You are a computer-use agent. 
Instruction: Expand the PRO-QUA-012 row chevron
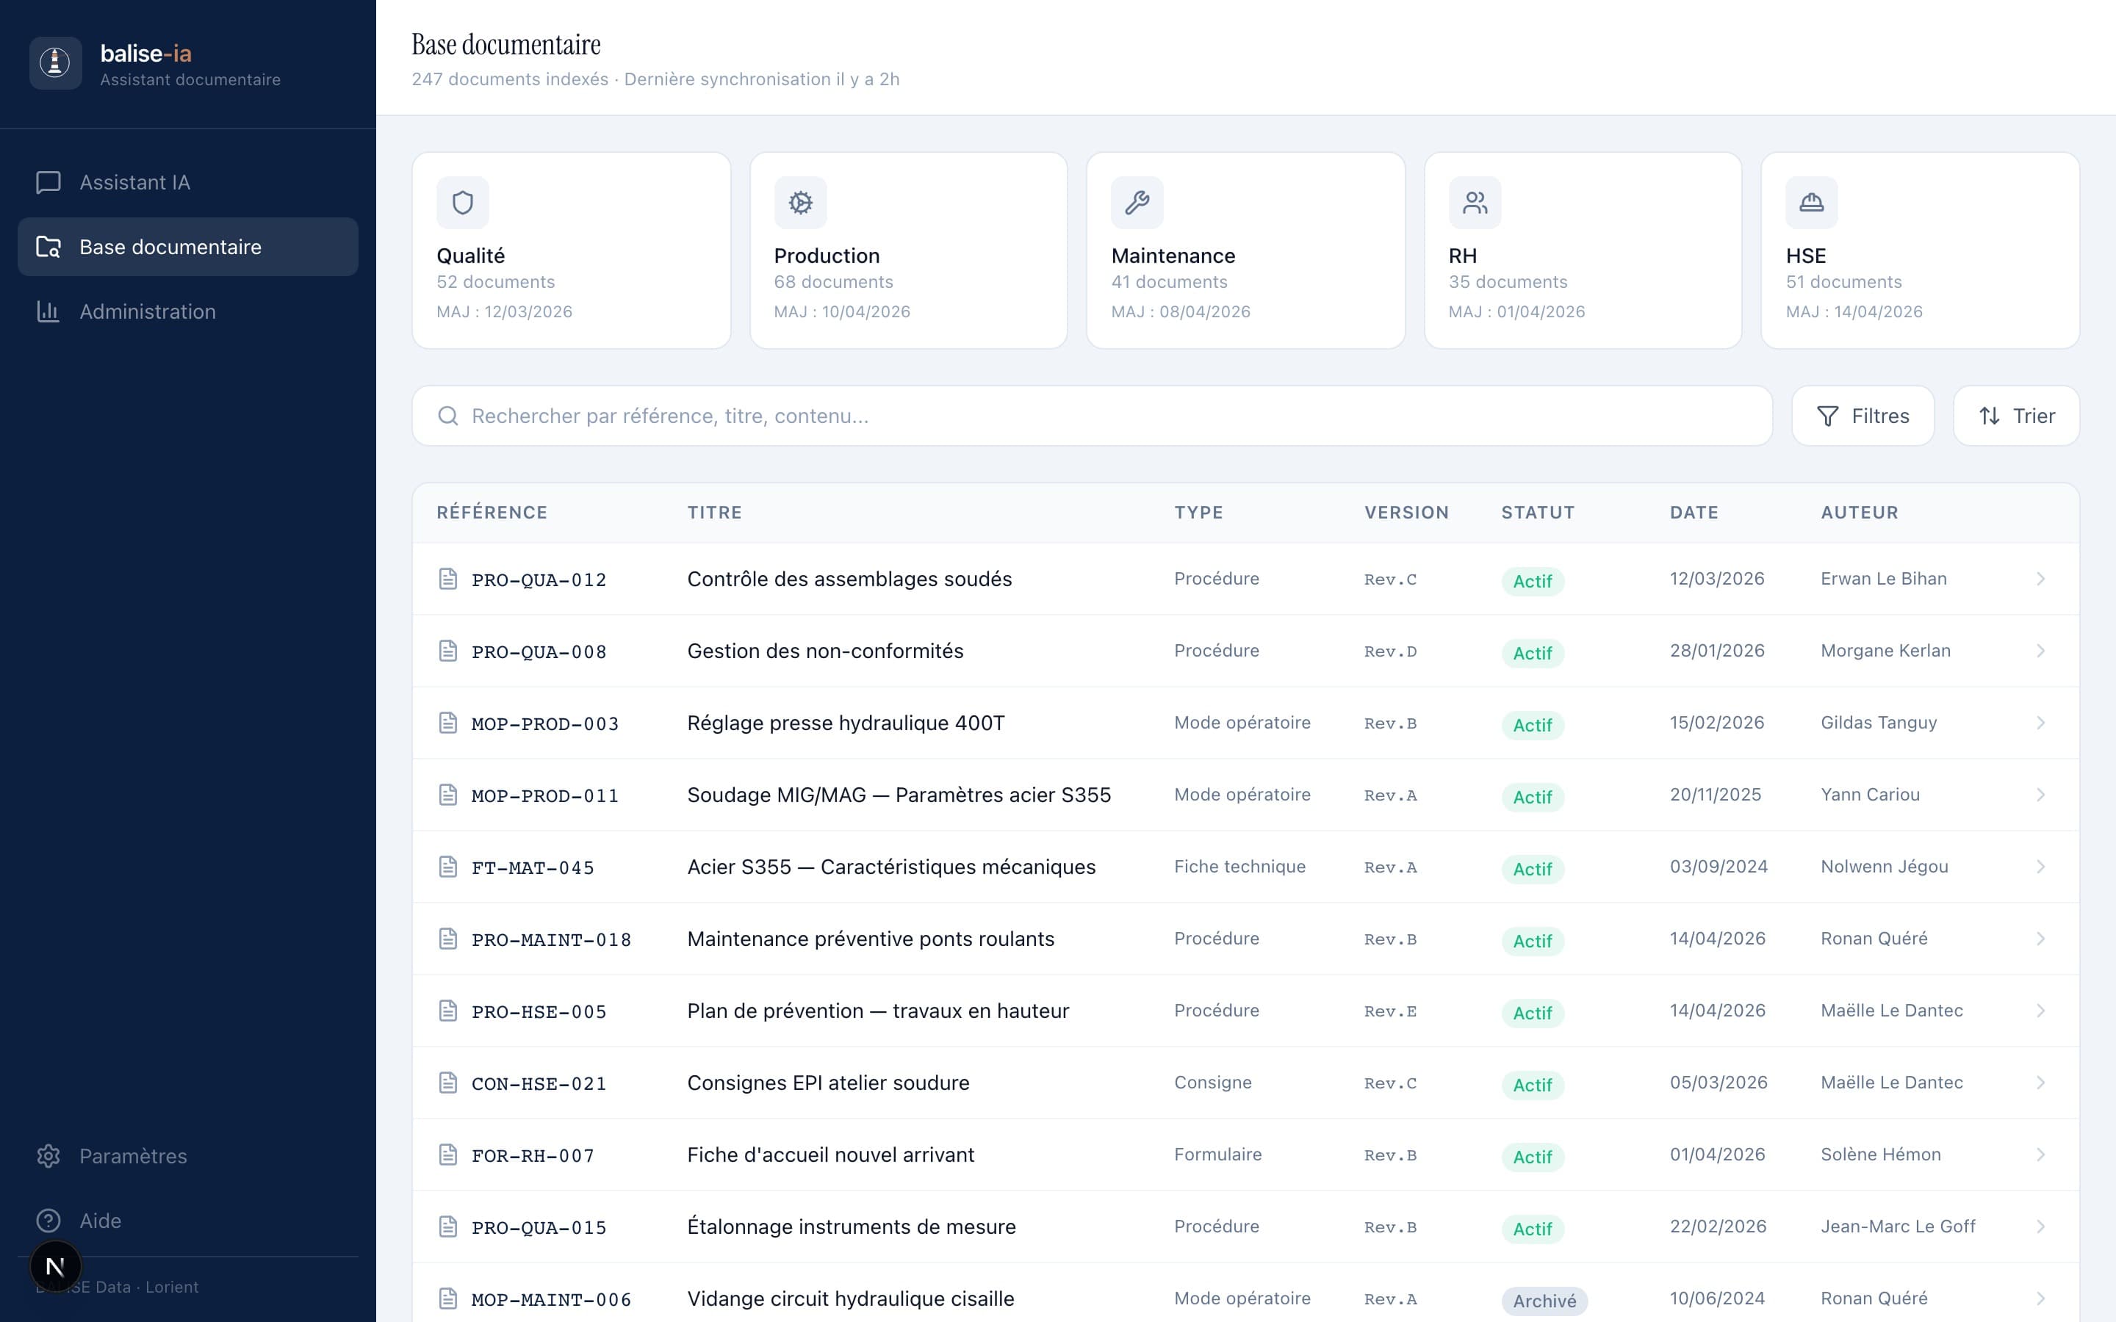[2042, 578]
